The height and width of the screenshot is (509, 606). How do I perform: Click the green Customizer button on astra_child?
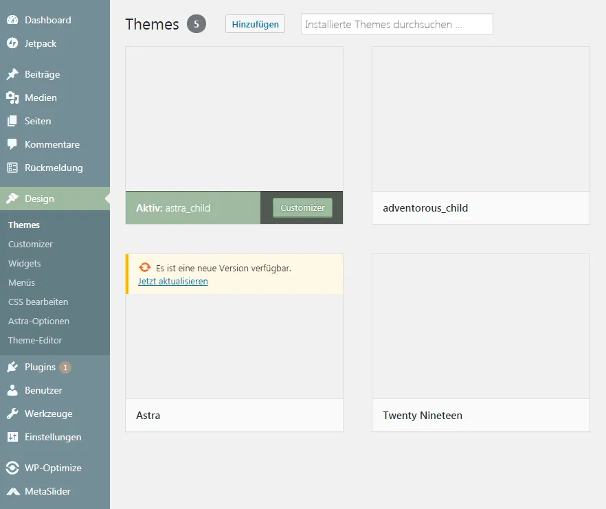point(302,208)
